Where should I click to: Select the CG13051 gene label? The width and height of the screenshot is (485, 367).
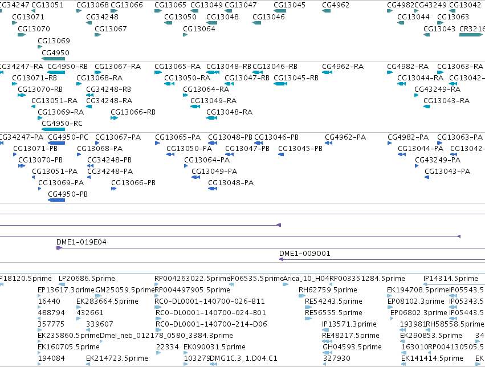tap(47, 5)
